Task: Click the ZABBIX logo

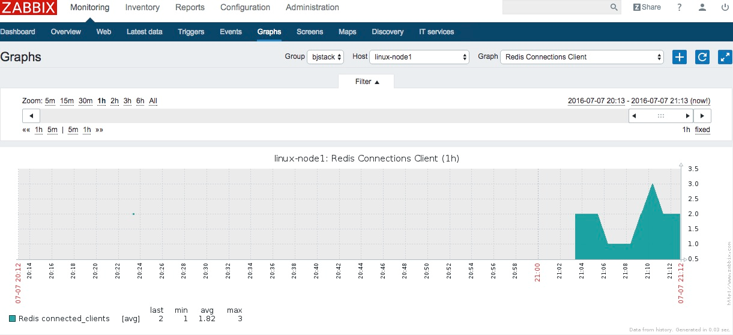Action: [29, 8]
